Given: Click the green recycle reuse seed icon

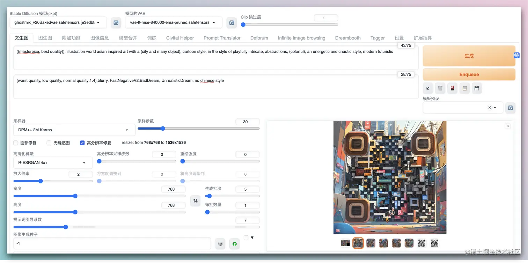Looking at the screenshot, I should (x=234, y=243).
